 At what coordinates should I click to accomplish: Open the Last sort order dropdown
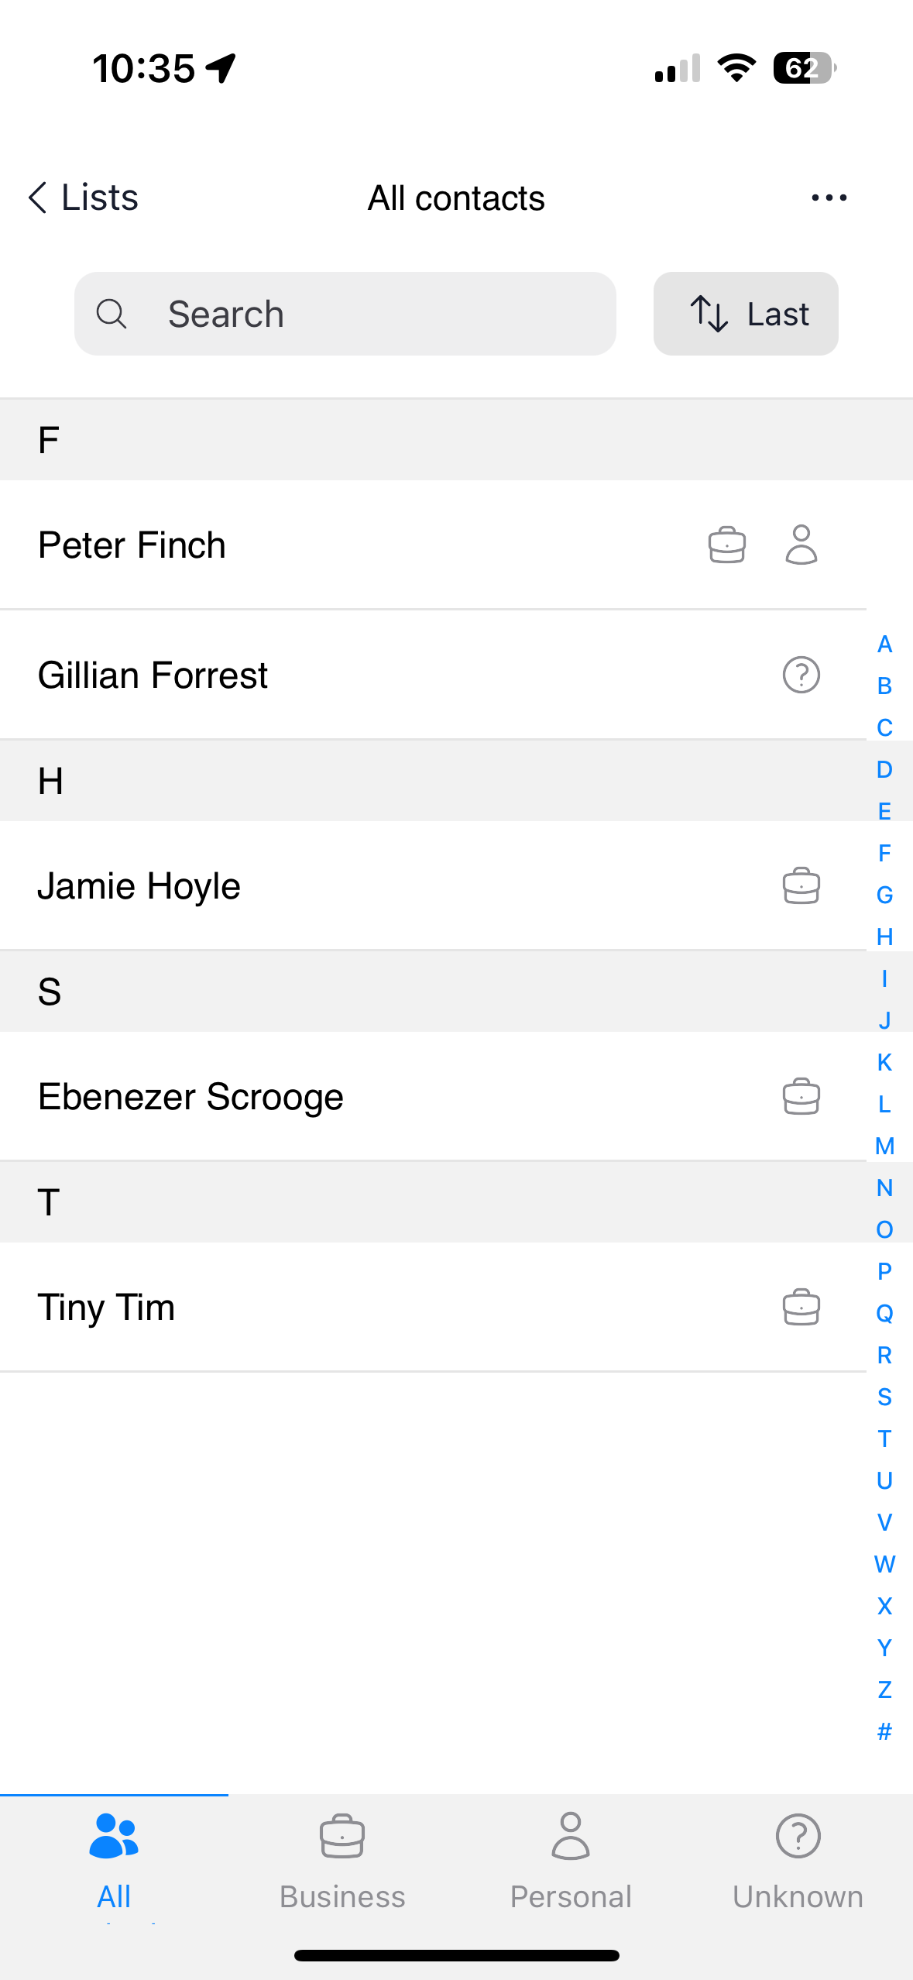point(746,314)
